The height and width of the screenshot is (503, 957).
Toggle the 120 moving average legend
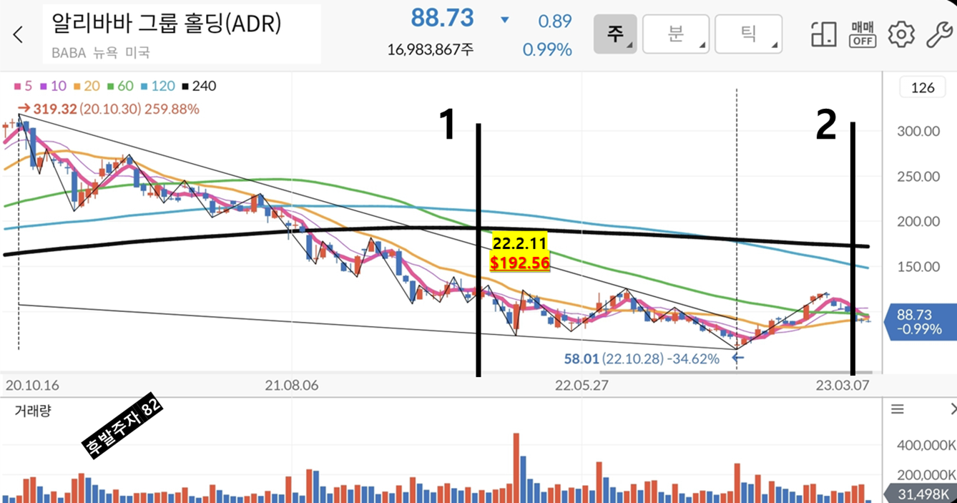click(x=158, y=86)
